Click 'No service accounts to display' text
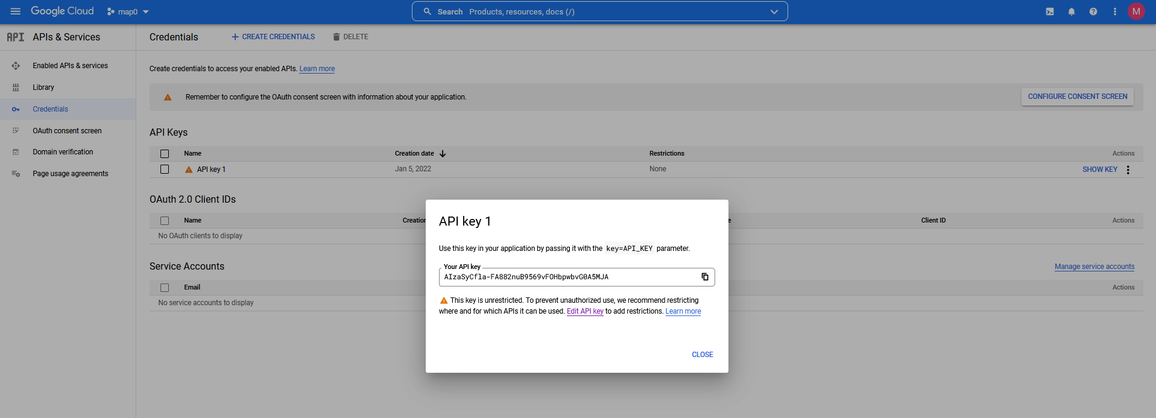 206,303
